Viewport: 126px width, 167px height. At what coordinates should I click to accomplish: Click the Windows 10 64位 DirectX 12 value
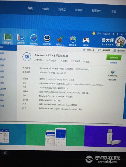pos(53,73)
